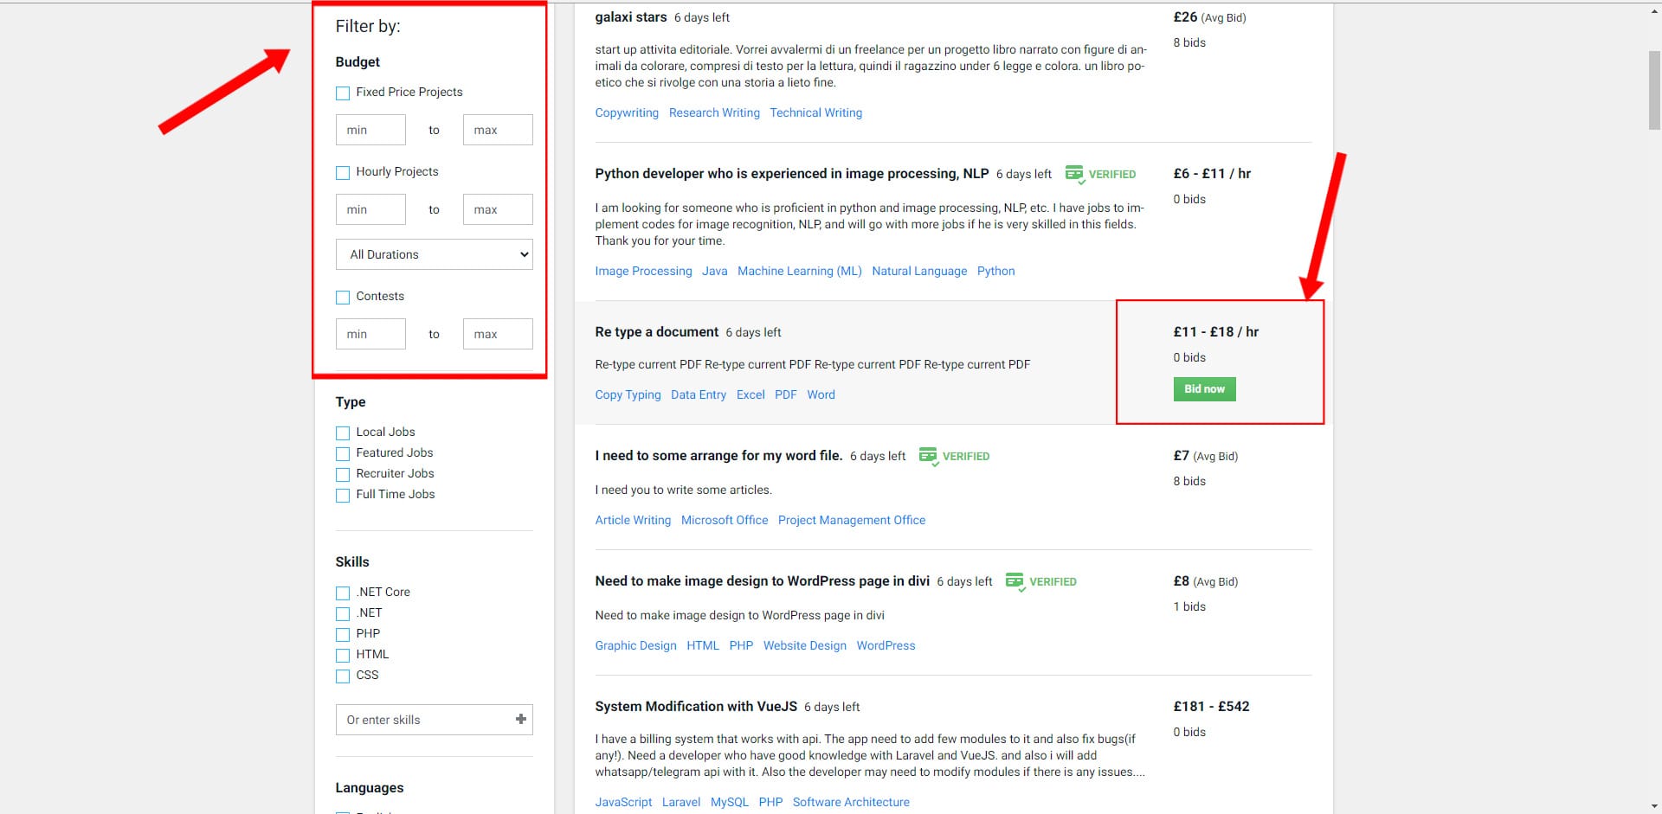
Task: Click the '£181 - £542' budget text
Action: (1211, 706)
